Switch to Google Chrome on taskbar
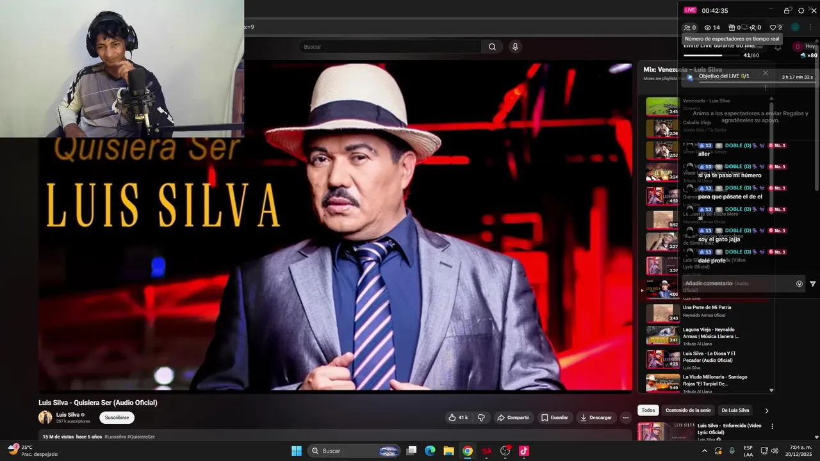The width and height of the screenshot is (820, 461). pyautogui.click(x=468, y=451)
